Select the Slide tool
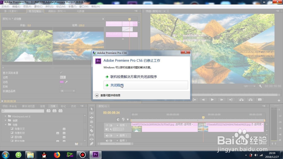Image resolution: width=283 pixels, height=159 pixels. [91, 139]
